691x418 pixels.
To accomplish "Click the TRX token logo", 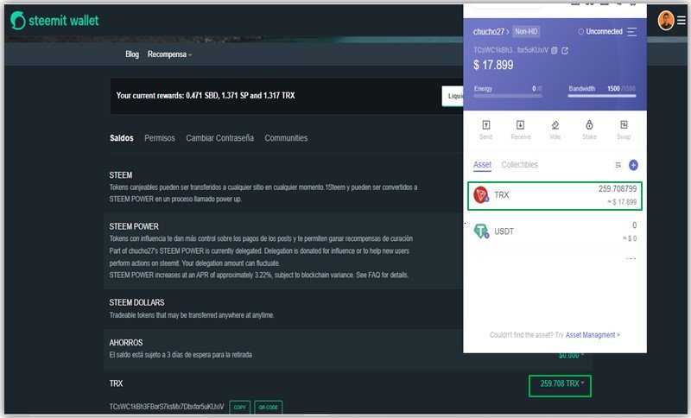I will click(481, 194).
